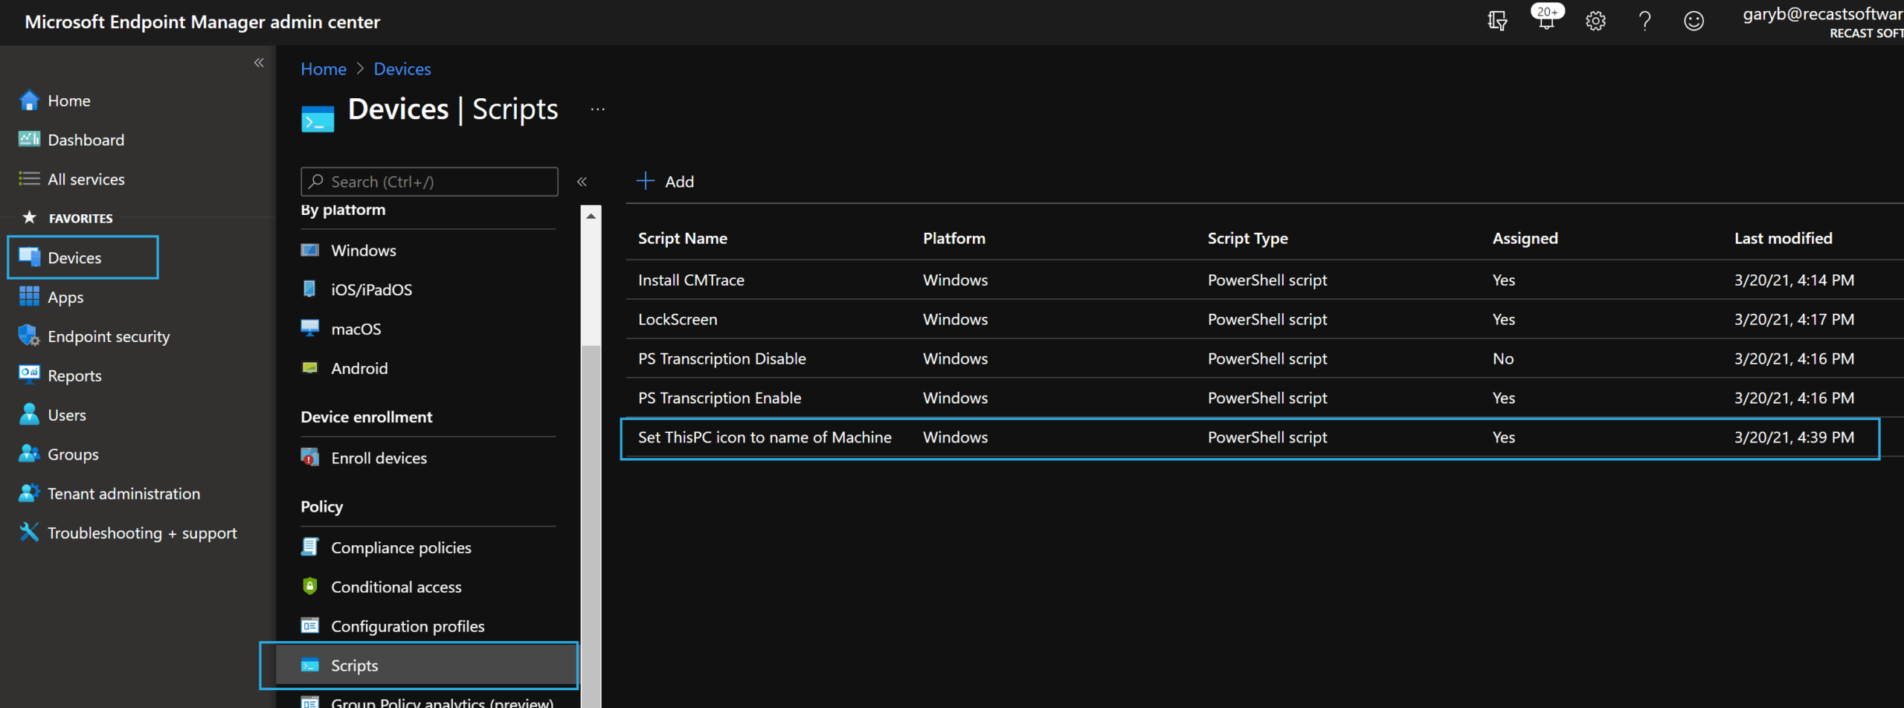The image size is (1904, 708).
Task: Click the Endpoint security shield icon
Action: pyautogui.click(x=29, y=336)
